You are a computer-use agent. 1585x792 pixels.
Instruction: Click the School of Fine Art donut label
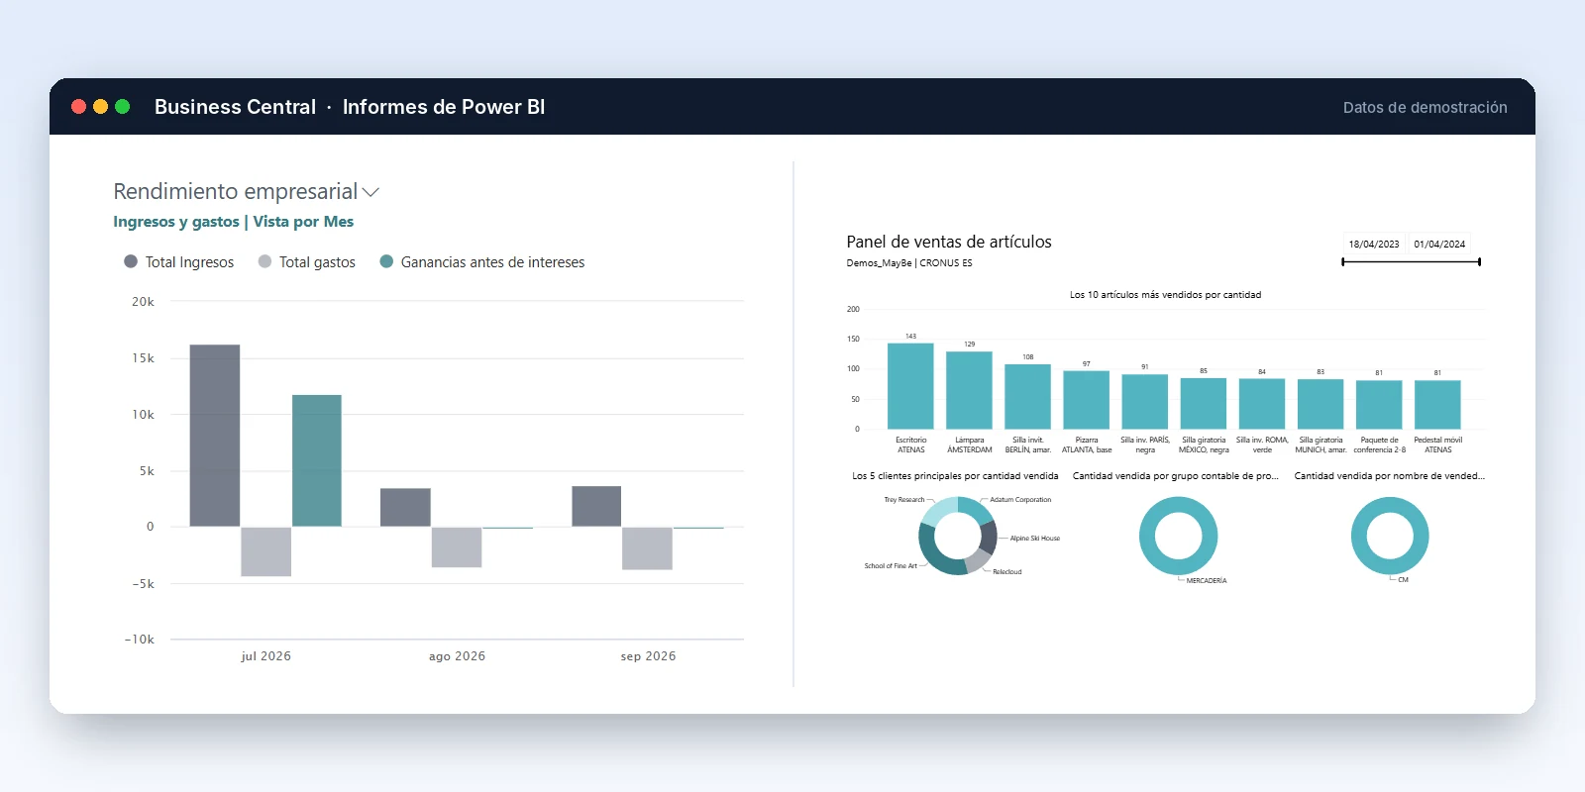(891, 566)
